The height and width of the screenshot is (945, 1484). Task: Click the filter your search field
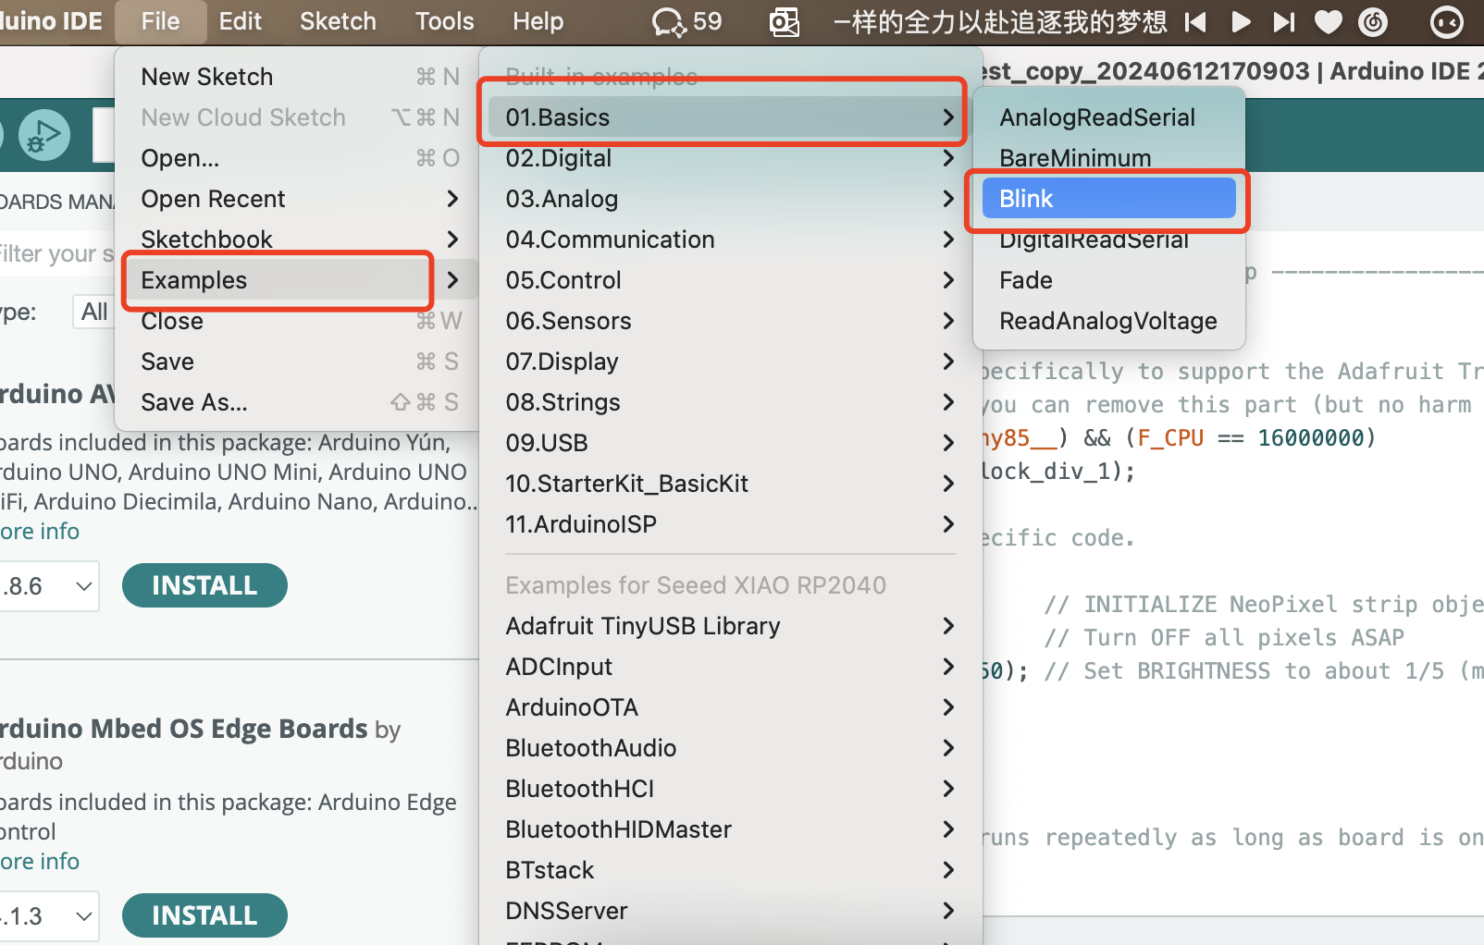pos(57,253)
